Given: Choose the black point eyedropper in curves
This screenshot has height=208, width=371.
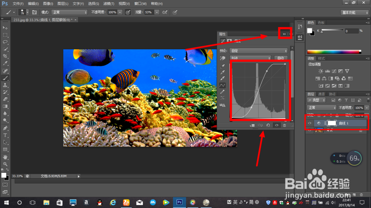Looking at the screenshot, I should [x=222, y=66].
